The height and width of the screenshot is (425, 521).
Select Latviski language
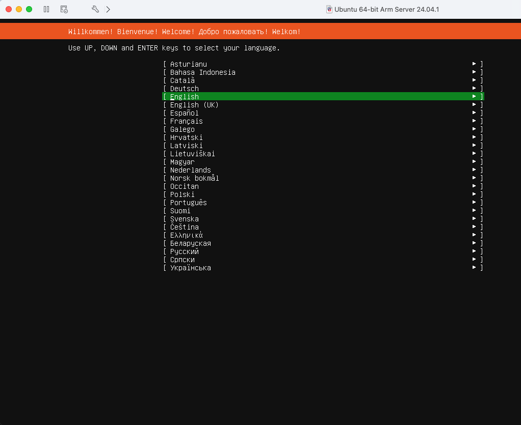[323, 146]
